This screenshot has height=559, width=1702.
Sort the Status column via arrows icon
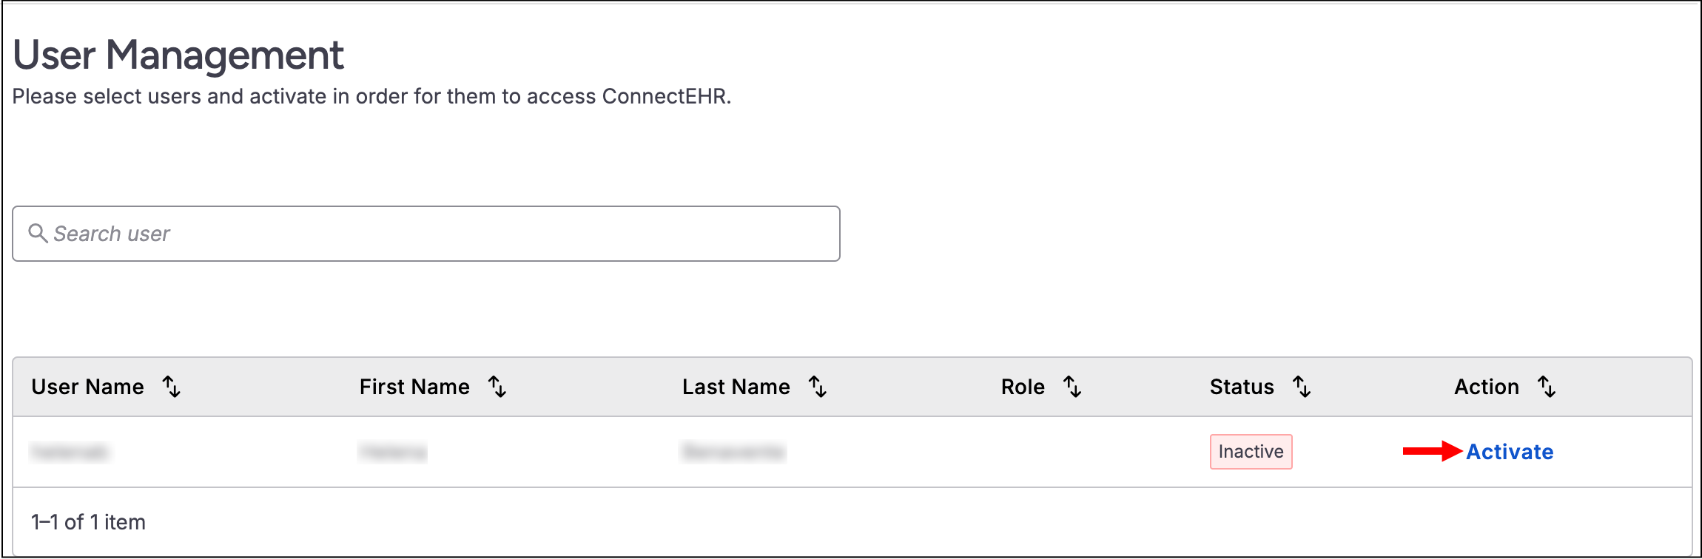click(x=1302, y=387)
